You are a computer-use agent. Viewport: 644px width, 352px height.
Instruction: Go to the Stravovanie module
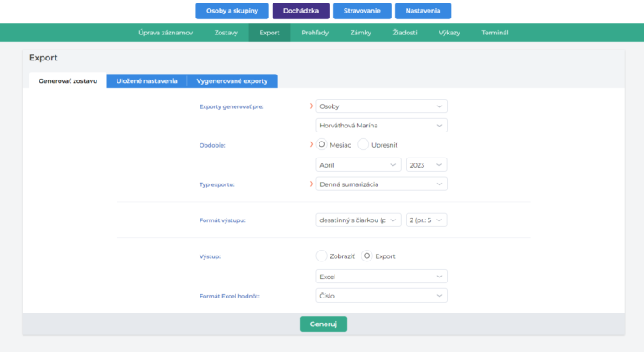click(x=361, y=11)
